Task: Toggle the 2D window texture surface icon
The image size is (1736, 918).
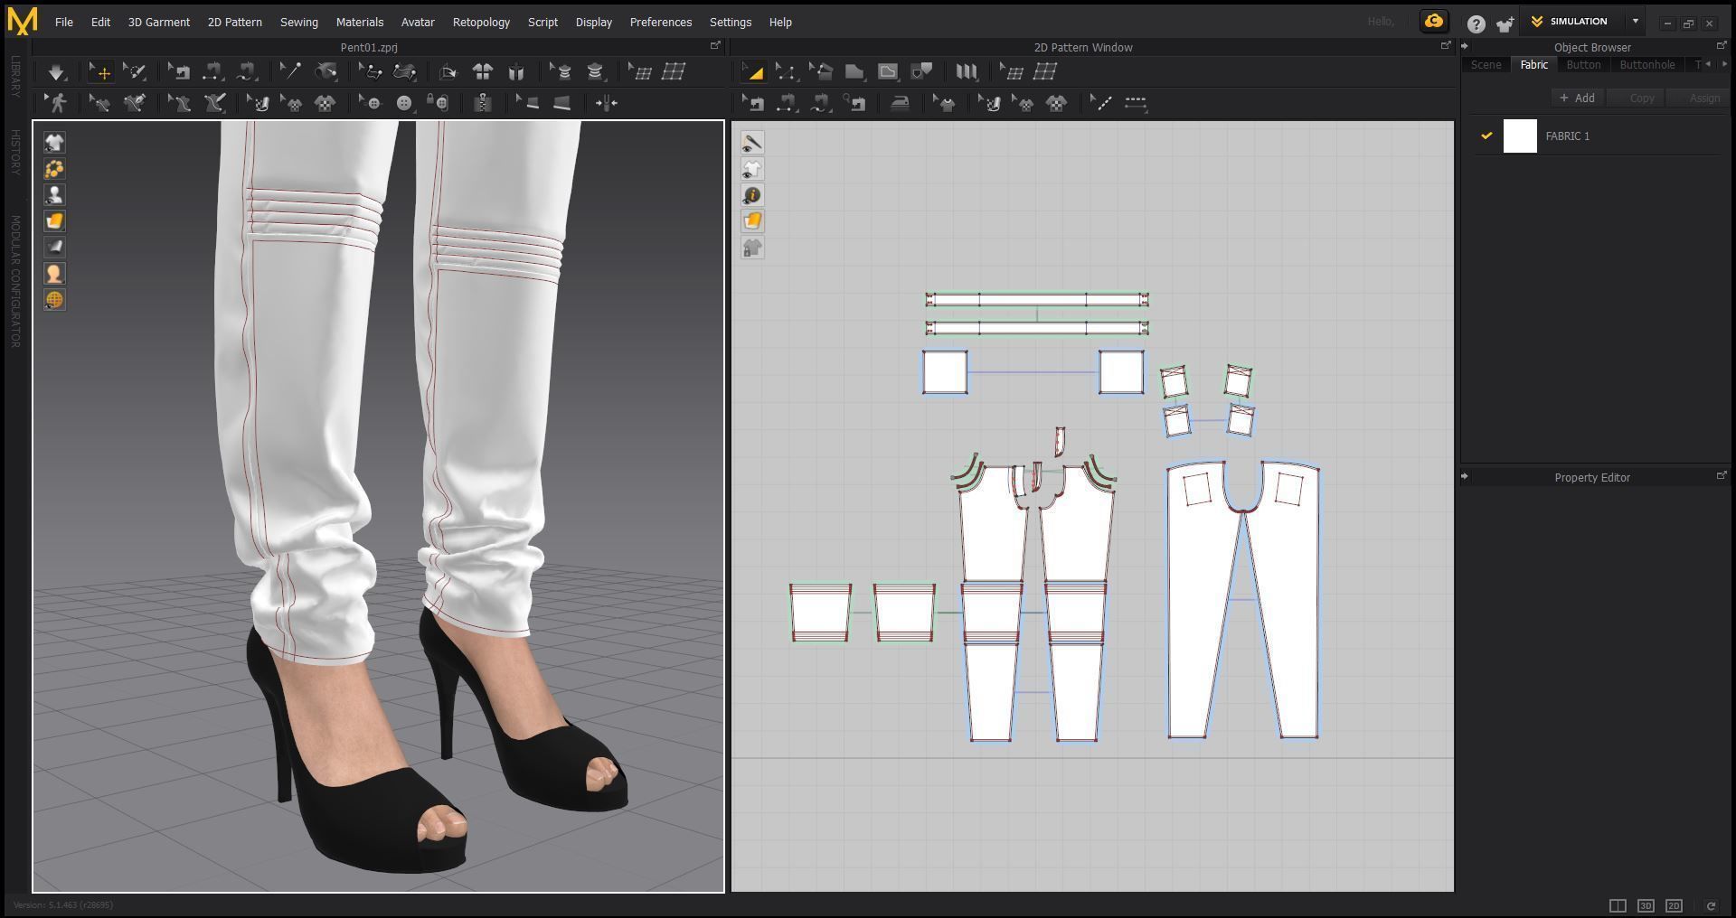Action: [x=752, y=221]
